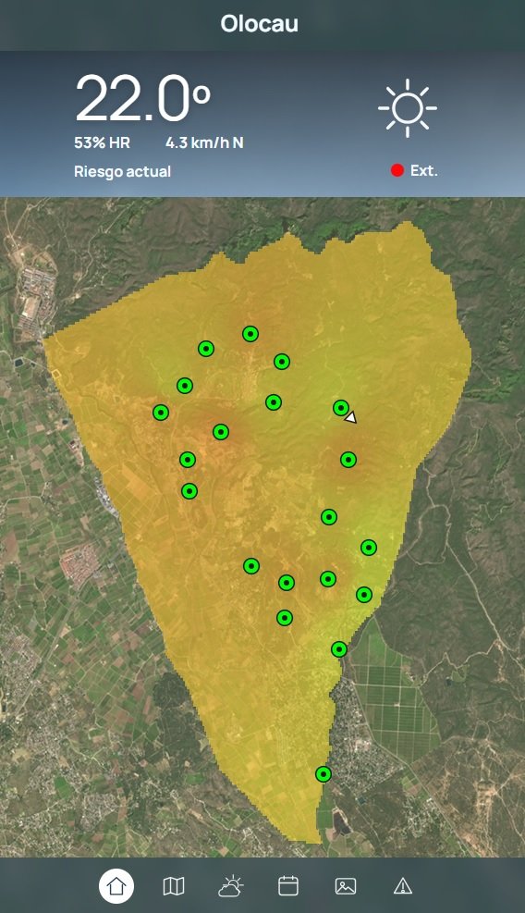Tap the sun weather condition icon

pos(408,108)
